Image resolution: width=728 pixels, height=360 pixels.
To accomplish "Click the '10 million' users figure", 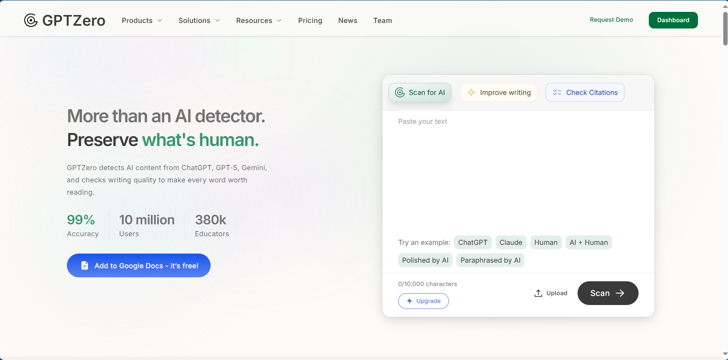I will pos(147,220).
